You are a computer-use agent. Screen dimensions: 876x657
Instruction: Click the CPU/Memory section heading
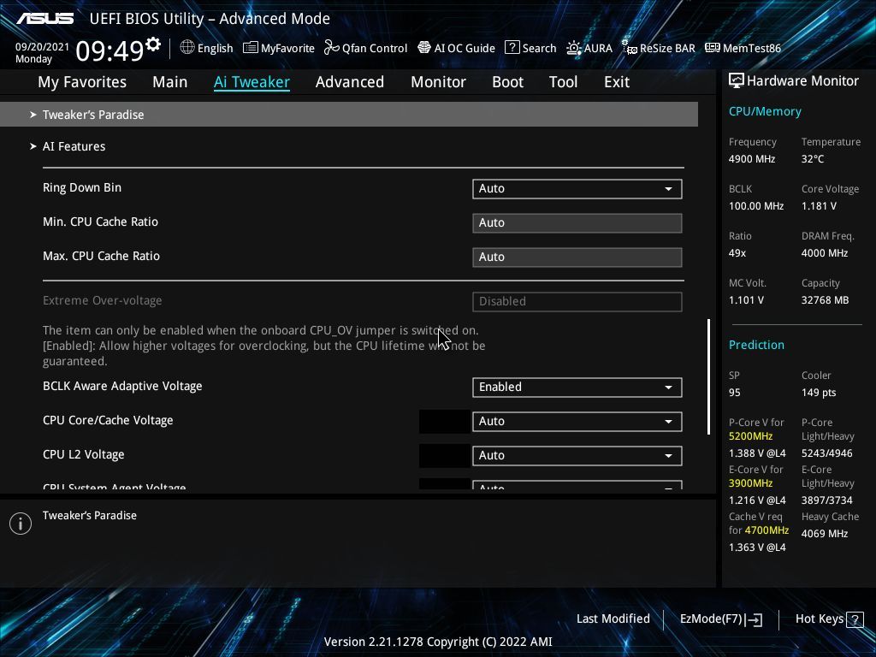tap(765, 111)
